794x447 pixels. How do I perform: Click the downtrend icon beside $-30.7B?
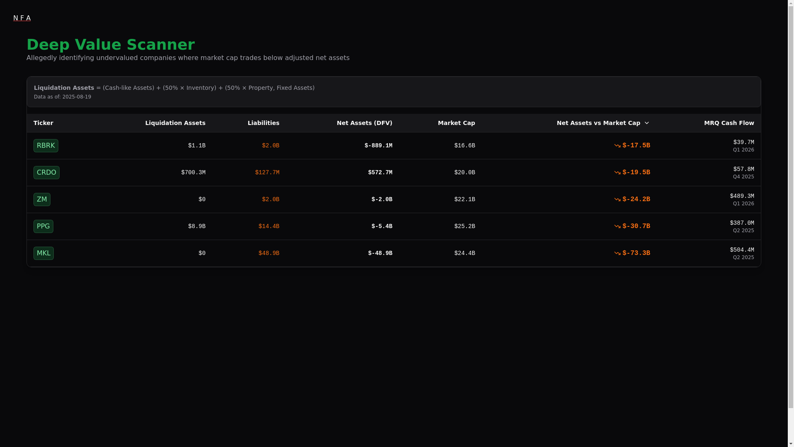[x=617, y=226]
